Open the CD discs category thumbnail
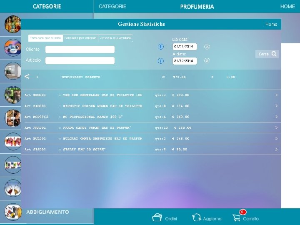 [12, 47]
